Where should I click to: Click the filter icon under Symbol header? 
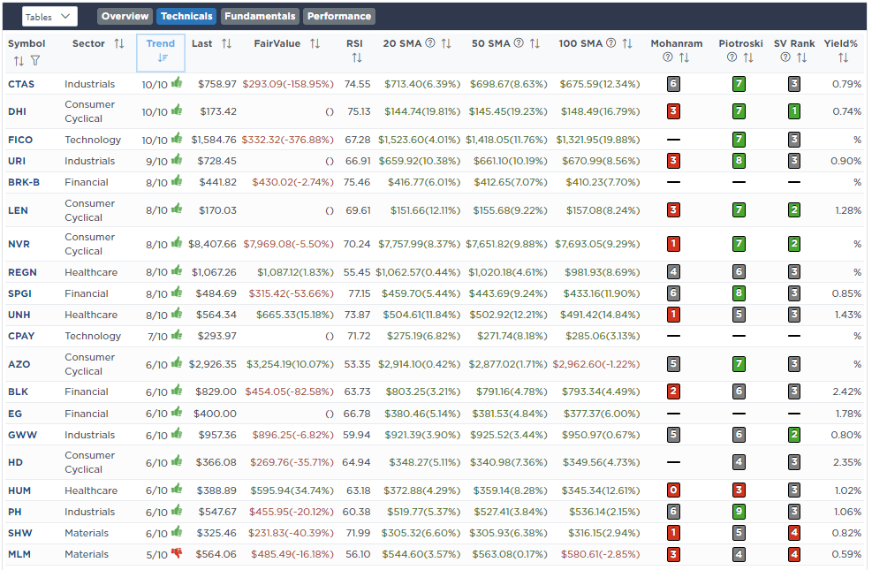click(35, 61)
